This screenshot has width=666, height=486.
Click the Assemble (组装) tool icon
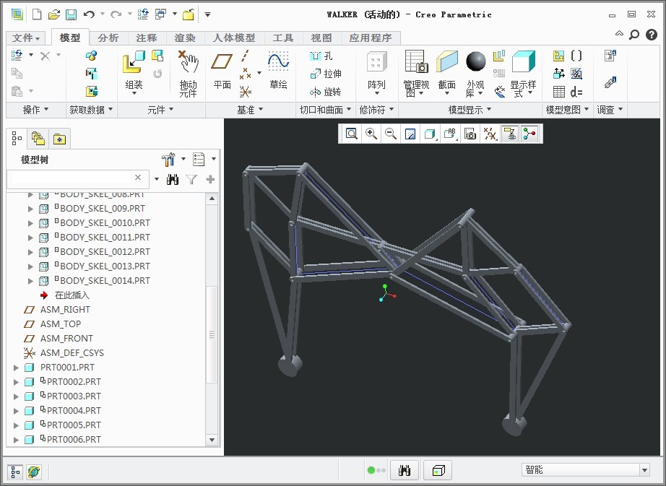(x=134, y=64)
